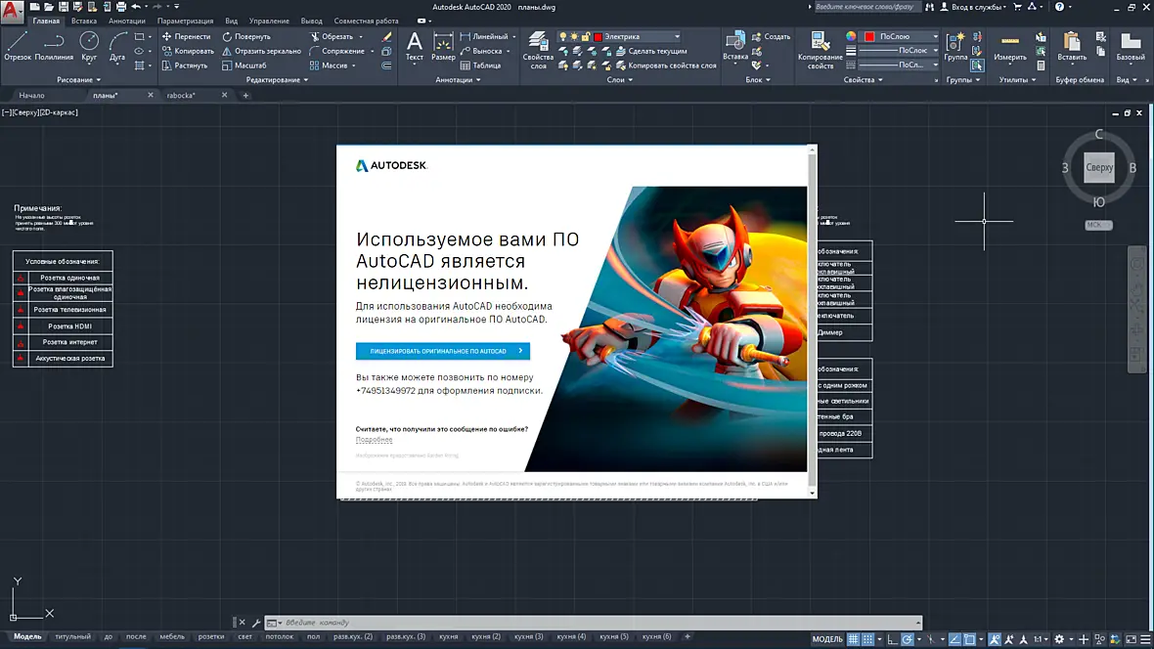Switch to титульный layout tab
This screenshot has height=649, width=1154.
(x=73, y=636)
